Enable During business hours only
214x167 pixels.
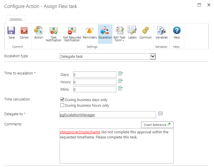pyautogui.click(x=62, y=106)
